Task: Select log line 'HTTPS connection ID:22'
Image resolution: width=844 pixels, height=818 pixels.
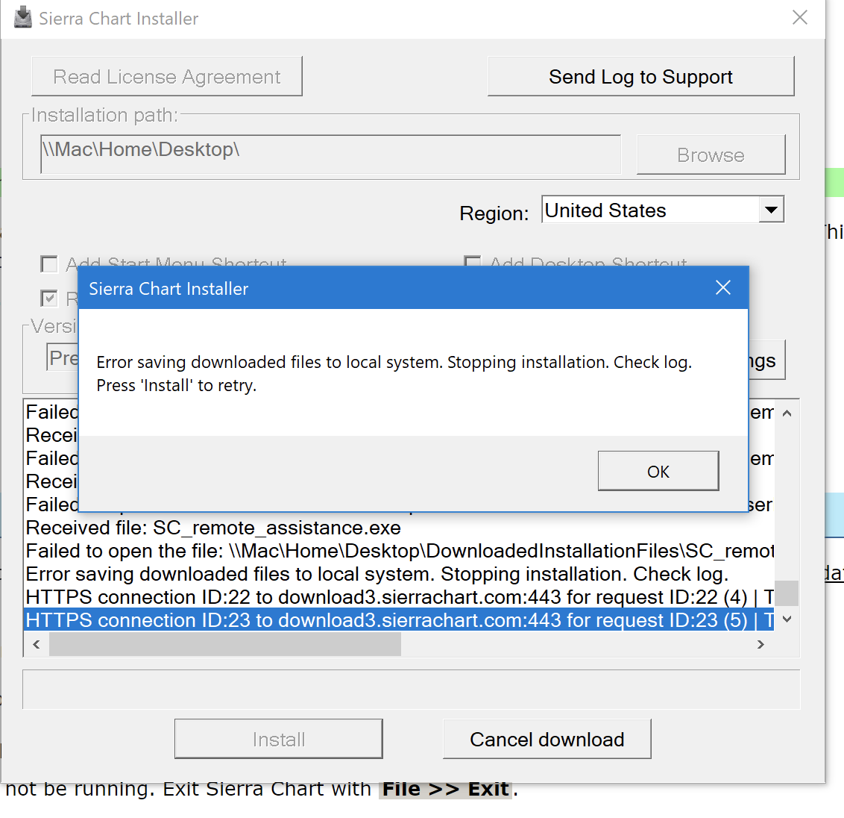Action: pos(400,597)
